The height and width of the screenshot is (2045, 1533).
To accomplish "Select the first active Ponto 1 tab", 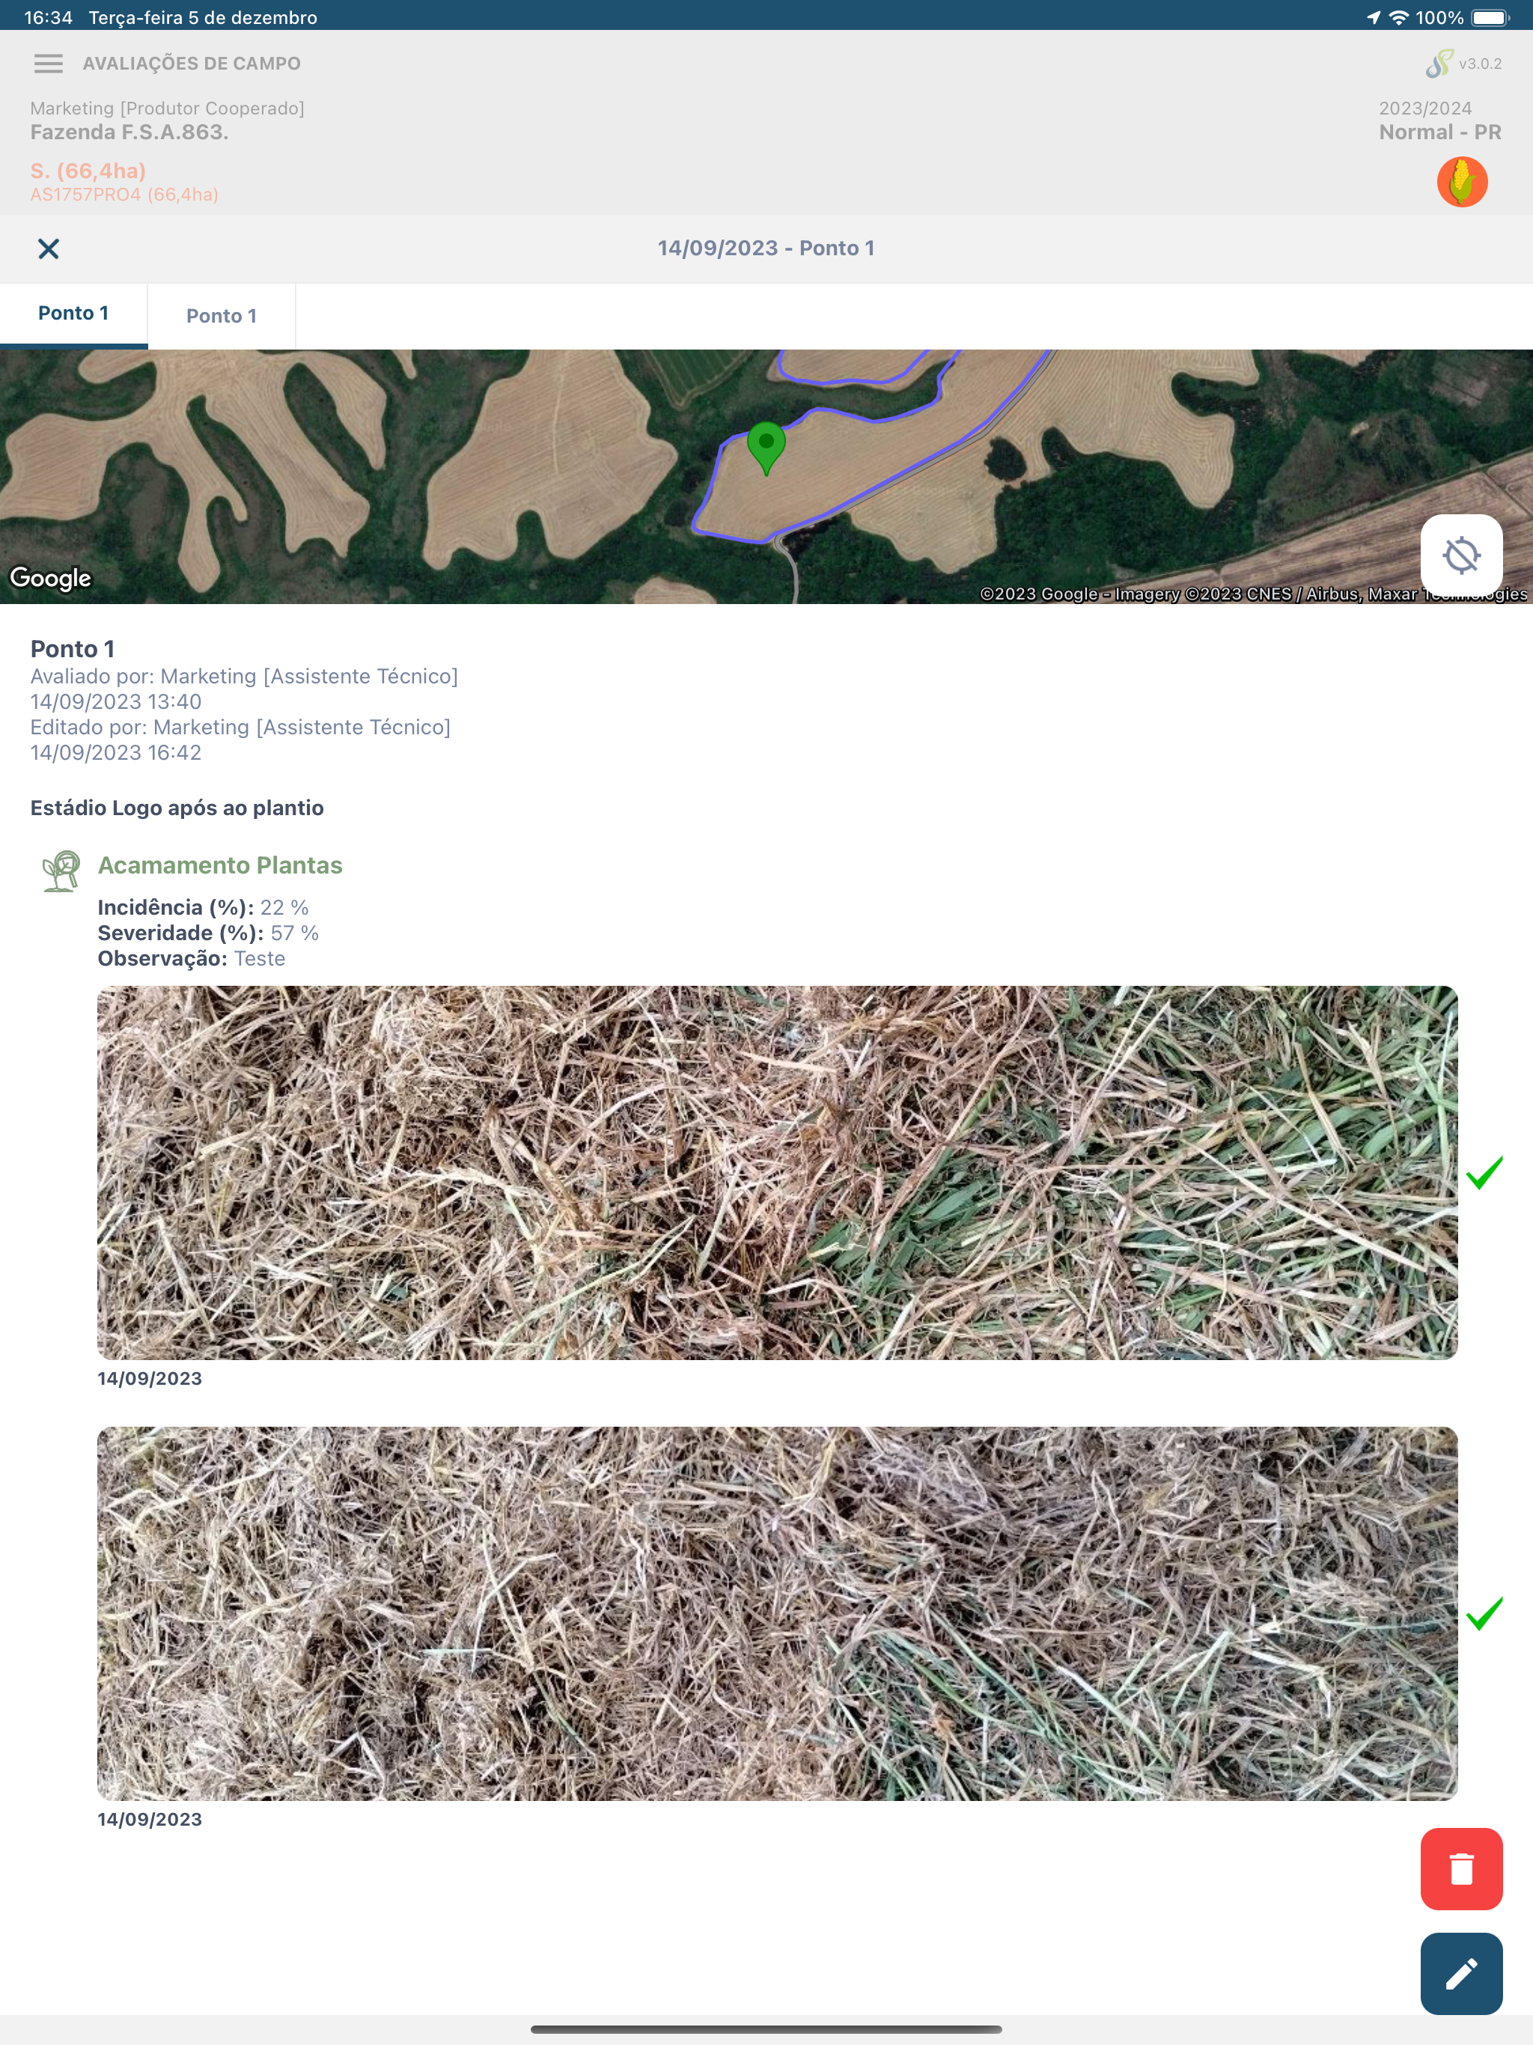I will [x=74, y=314].
